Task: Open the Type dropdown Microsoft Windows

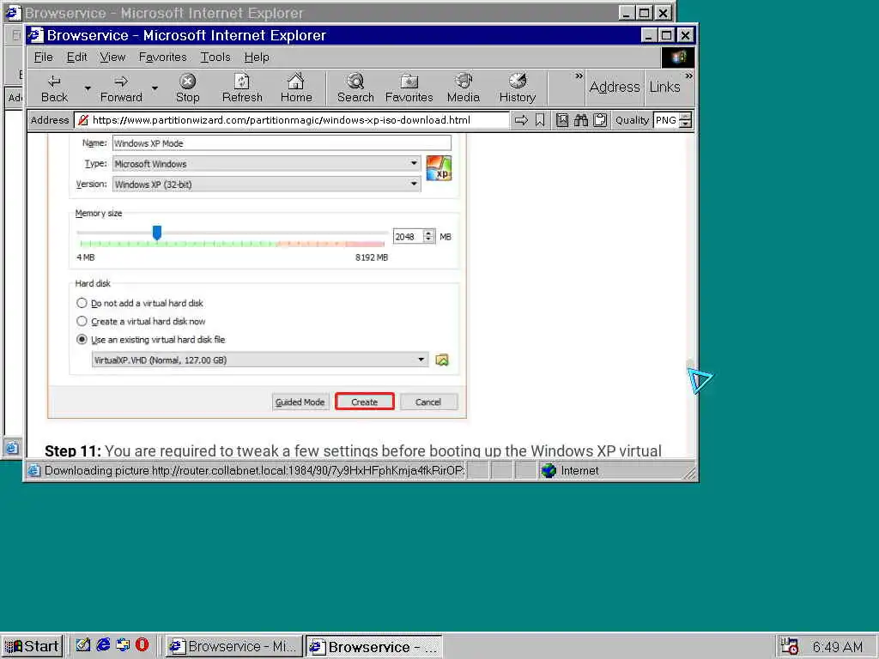Action: click(x=267, y=164)
